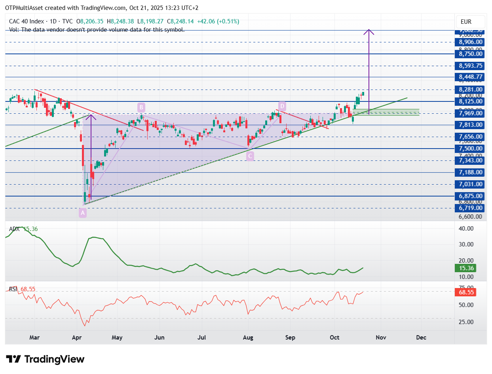
Task: Click the green support zone rectangle
Action: coord(386,112)
